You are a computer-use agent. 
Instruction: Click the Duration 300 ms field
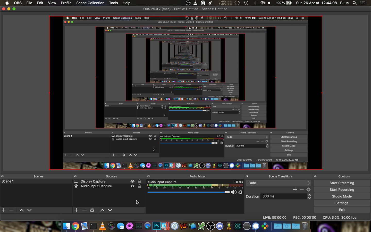point(284,196)
